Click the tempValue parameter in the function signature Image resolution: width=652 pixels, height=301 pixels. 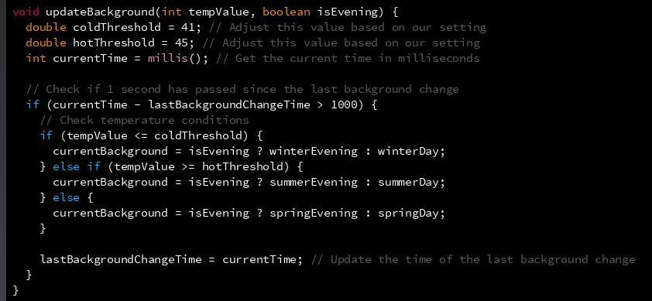[x=218, y=12]
